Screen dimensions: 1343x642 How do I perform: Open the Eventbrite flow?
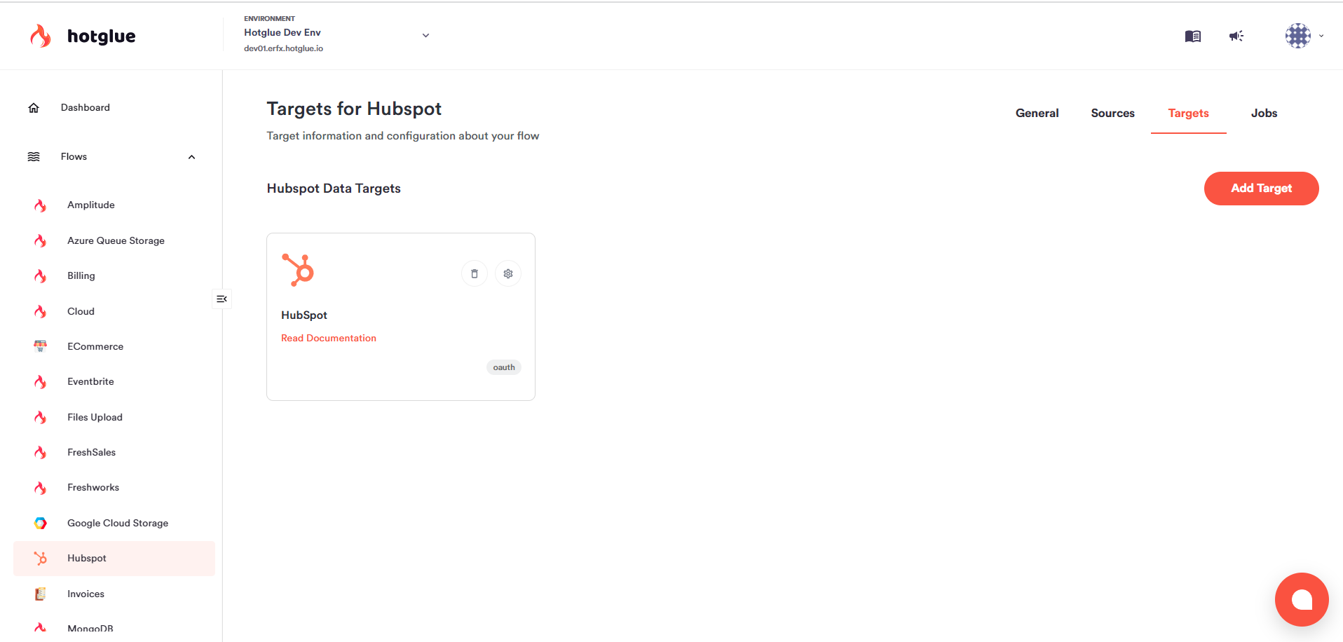click(x=90, y=381)
